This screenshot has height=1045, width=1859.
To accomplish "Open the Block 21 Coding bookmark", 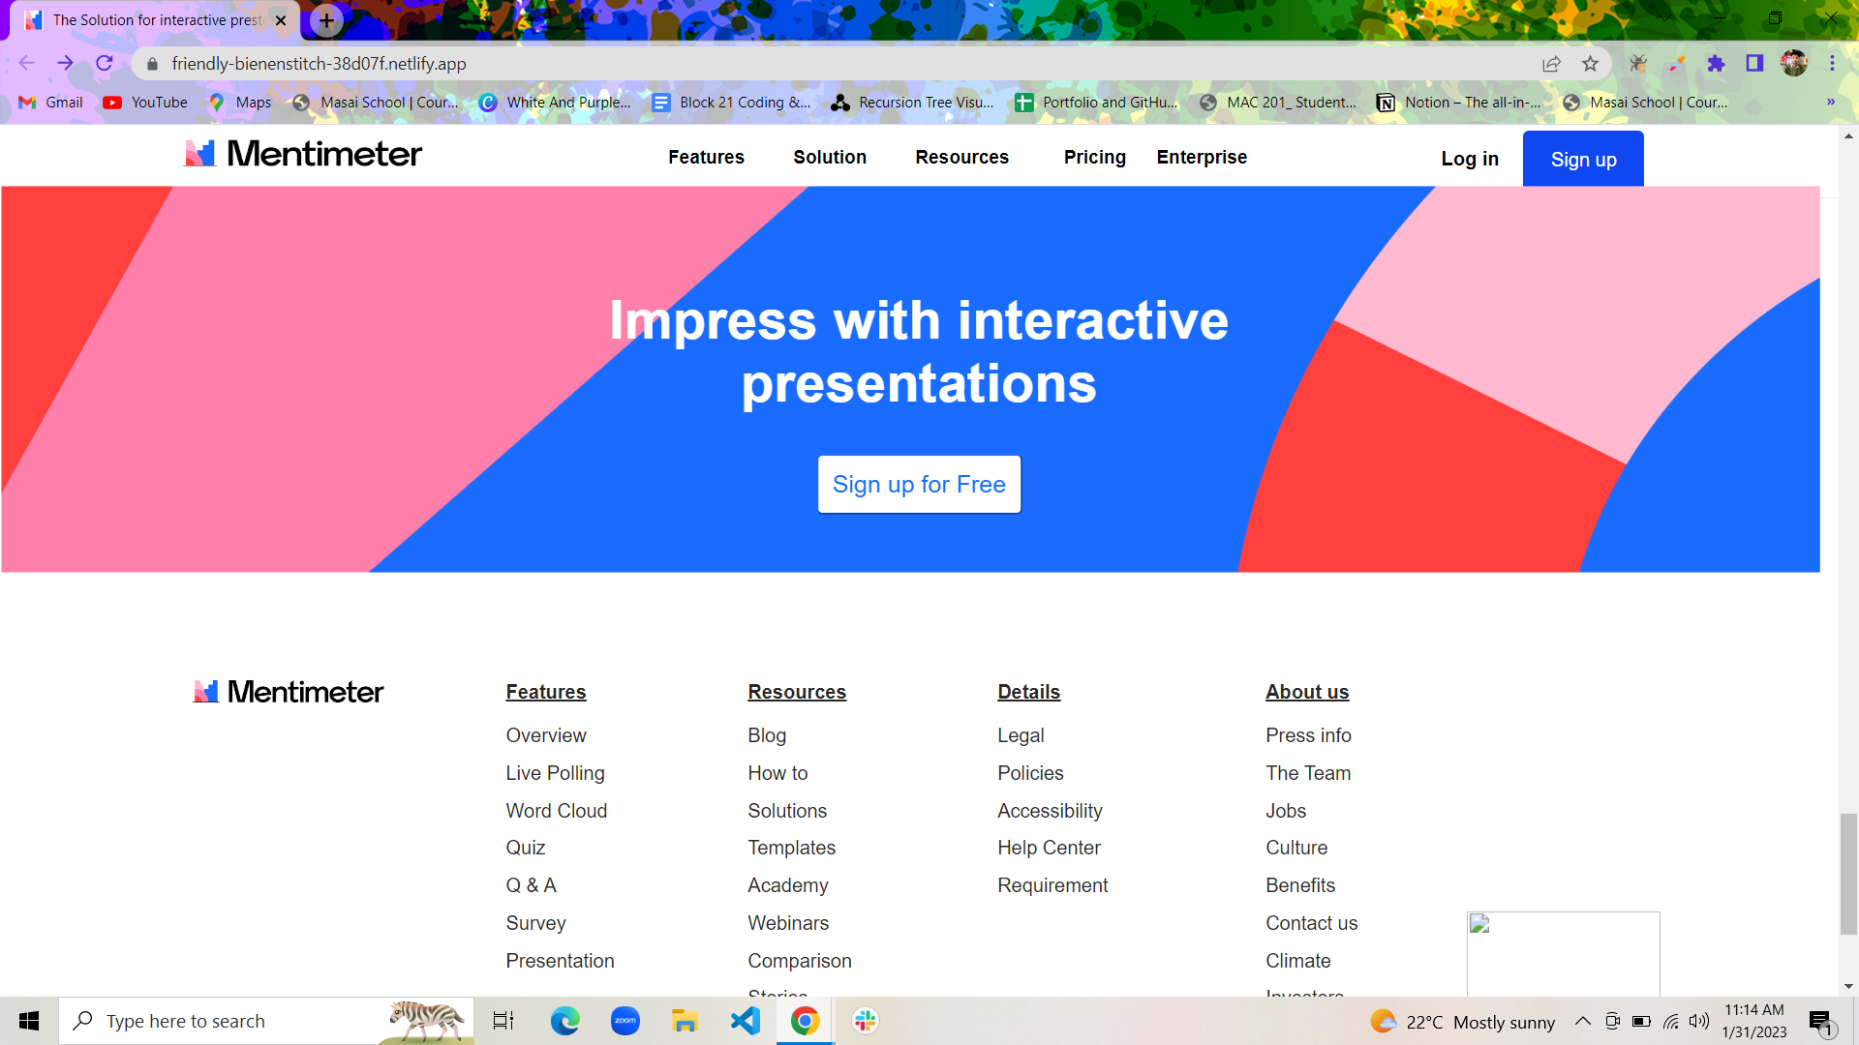I will (x=731, y=103).
